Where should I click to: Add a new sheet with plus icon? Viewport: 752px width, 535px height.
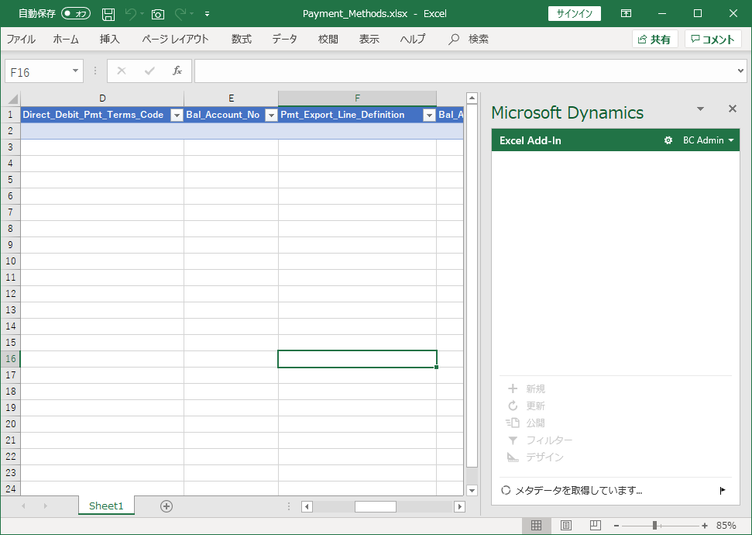click(167, 506)
